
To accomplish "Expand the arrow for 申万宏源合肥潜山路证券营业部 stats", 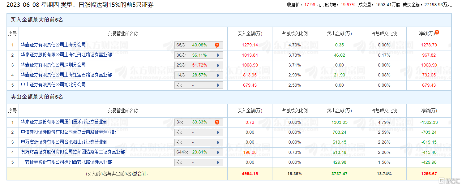I will [x=218, y=142].
